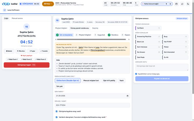The width and height of the screenshot is (194, 121).
Task: Expand Not Interested outcome options
Action: (x=186, y=52)
